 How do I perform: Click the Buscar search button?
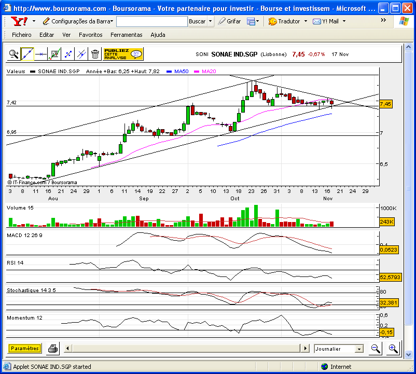[197, 21]
